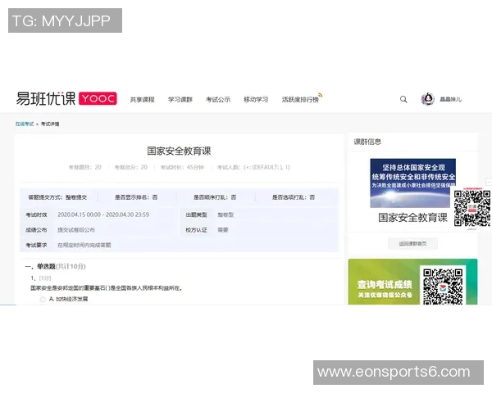This screenshot has width=492, height=393.
Task: Open the search magnifier icon
Action: click(403, 99)
